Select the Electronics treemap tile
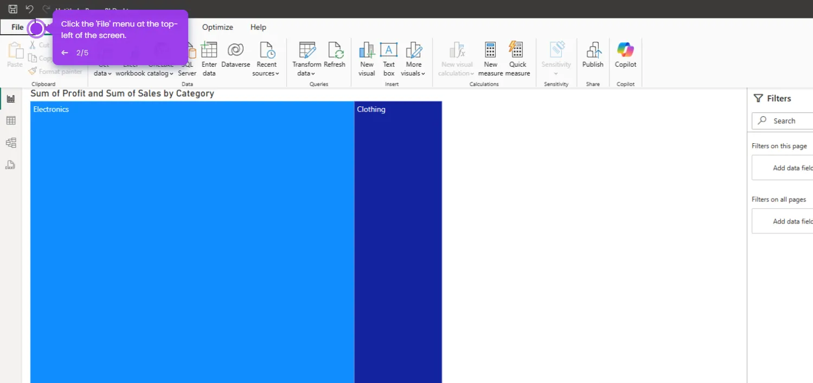 click(192, 242)
